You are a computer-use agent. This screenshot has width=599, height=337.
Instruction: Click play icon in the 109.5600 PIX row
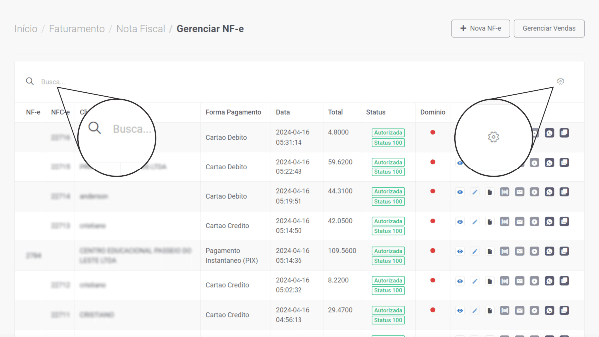coord(534,252)
